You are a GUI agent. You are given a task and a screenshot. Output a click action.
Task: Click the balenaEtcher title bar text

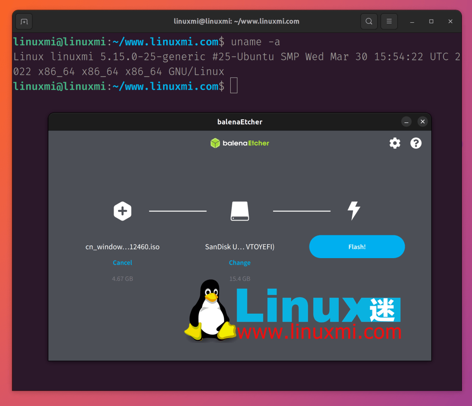[239, 122]
